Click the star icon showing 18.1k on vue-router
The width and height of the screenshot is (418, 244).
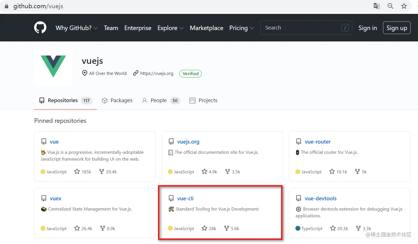click(332, 171)
